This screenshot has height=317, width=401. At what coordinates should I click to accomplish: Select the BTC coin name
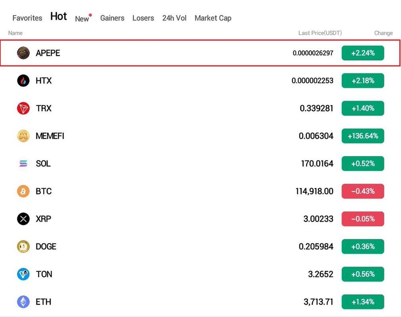click(44, 191)
